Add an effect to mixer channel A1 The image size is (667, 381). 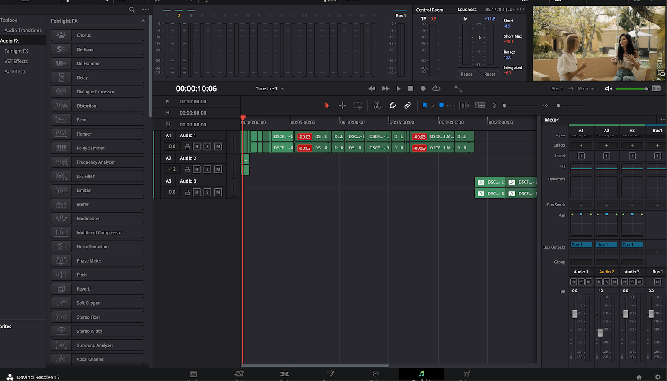click(x=581, y=145)
